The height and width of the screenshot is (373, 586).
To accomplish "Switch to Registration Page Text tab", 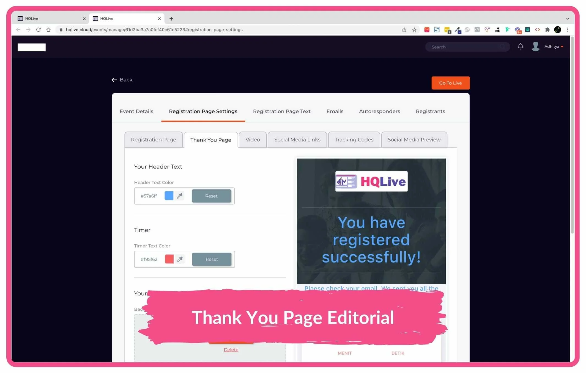I will point(281,111).
